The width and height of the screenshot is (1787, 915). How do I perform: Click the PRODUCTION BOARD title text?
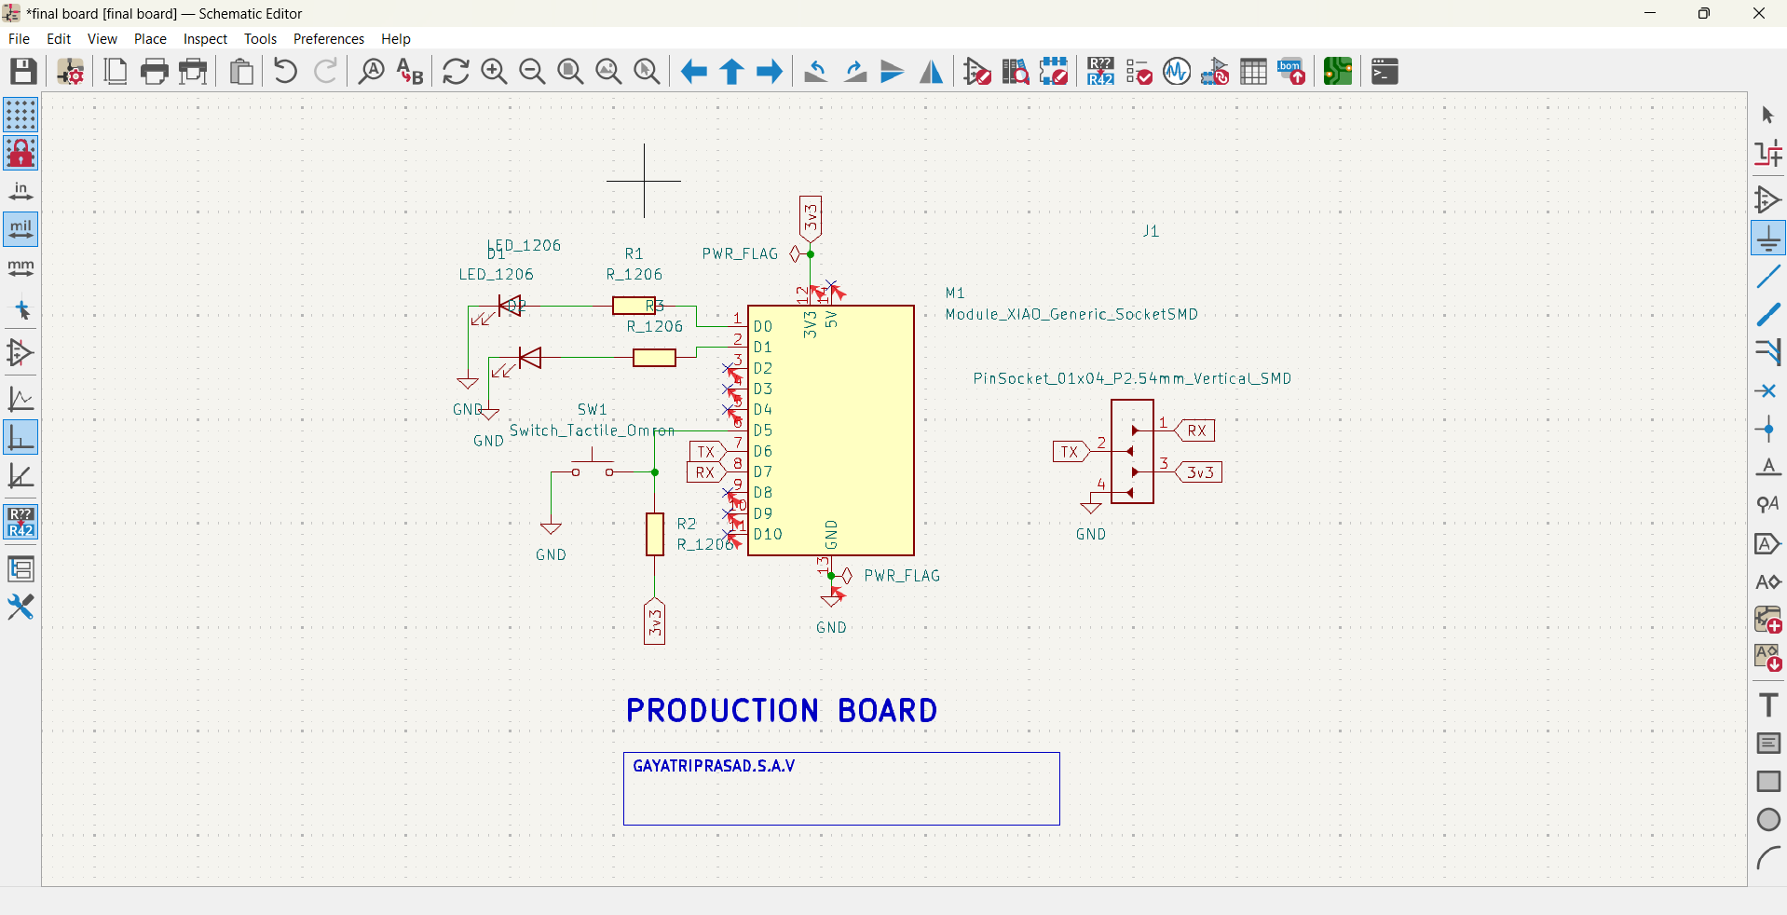[x=782, y=711]
